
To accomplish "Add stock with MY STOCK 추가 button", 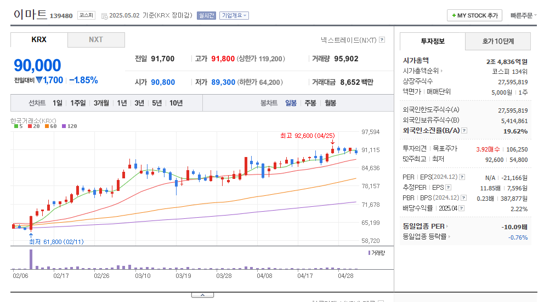I will (x=474, y=15).
